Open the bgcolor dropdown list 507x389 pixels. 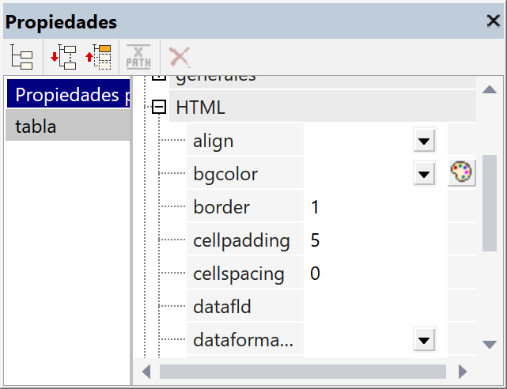tap(425, 175)
